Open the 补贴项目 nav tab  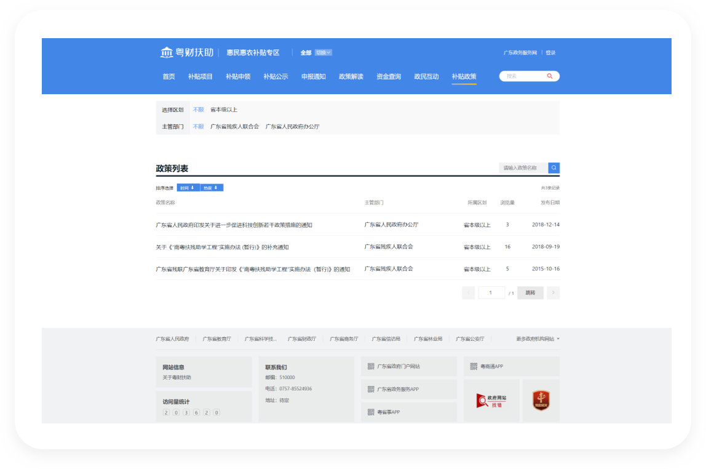200,77
